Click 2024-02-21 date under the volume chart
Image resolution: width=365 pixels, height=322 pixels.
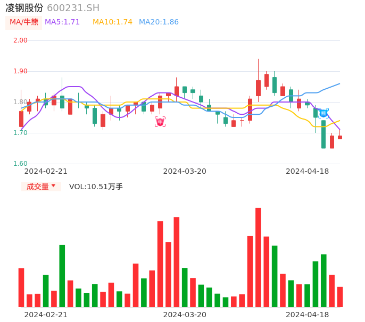pyautogui.click(x=46, y=315)
